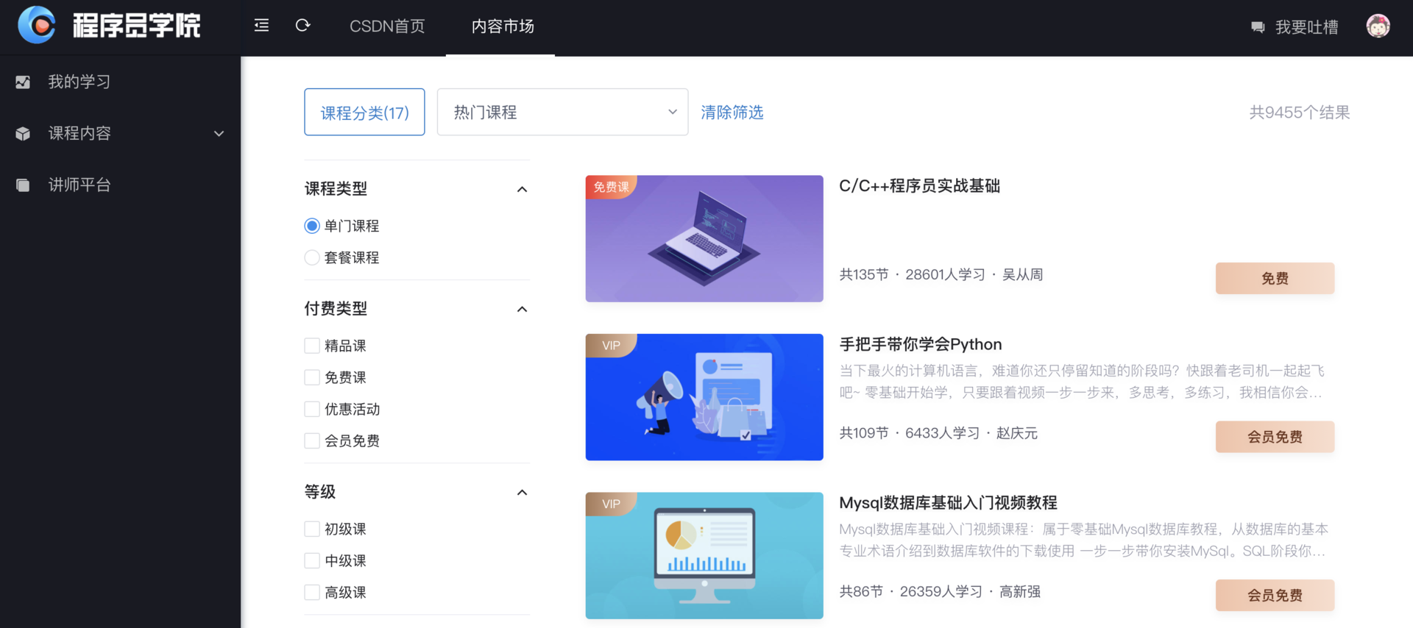Click the 课程类型 section heading
The height and width of the screenshot is (628, 1413).
point(336,189)
